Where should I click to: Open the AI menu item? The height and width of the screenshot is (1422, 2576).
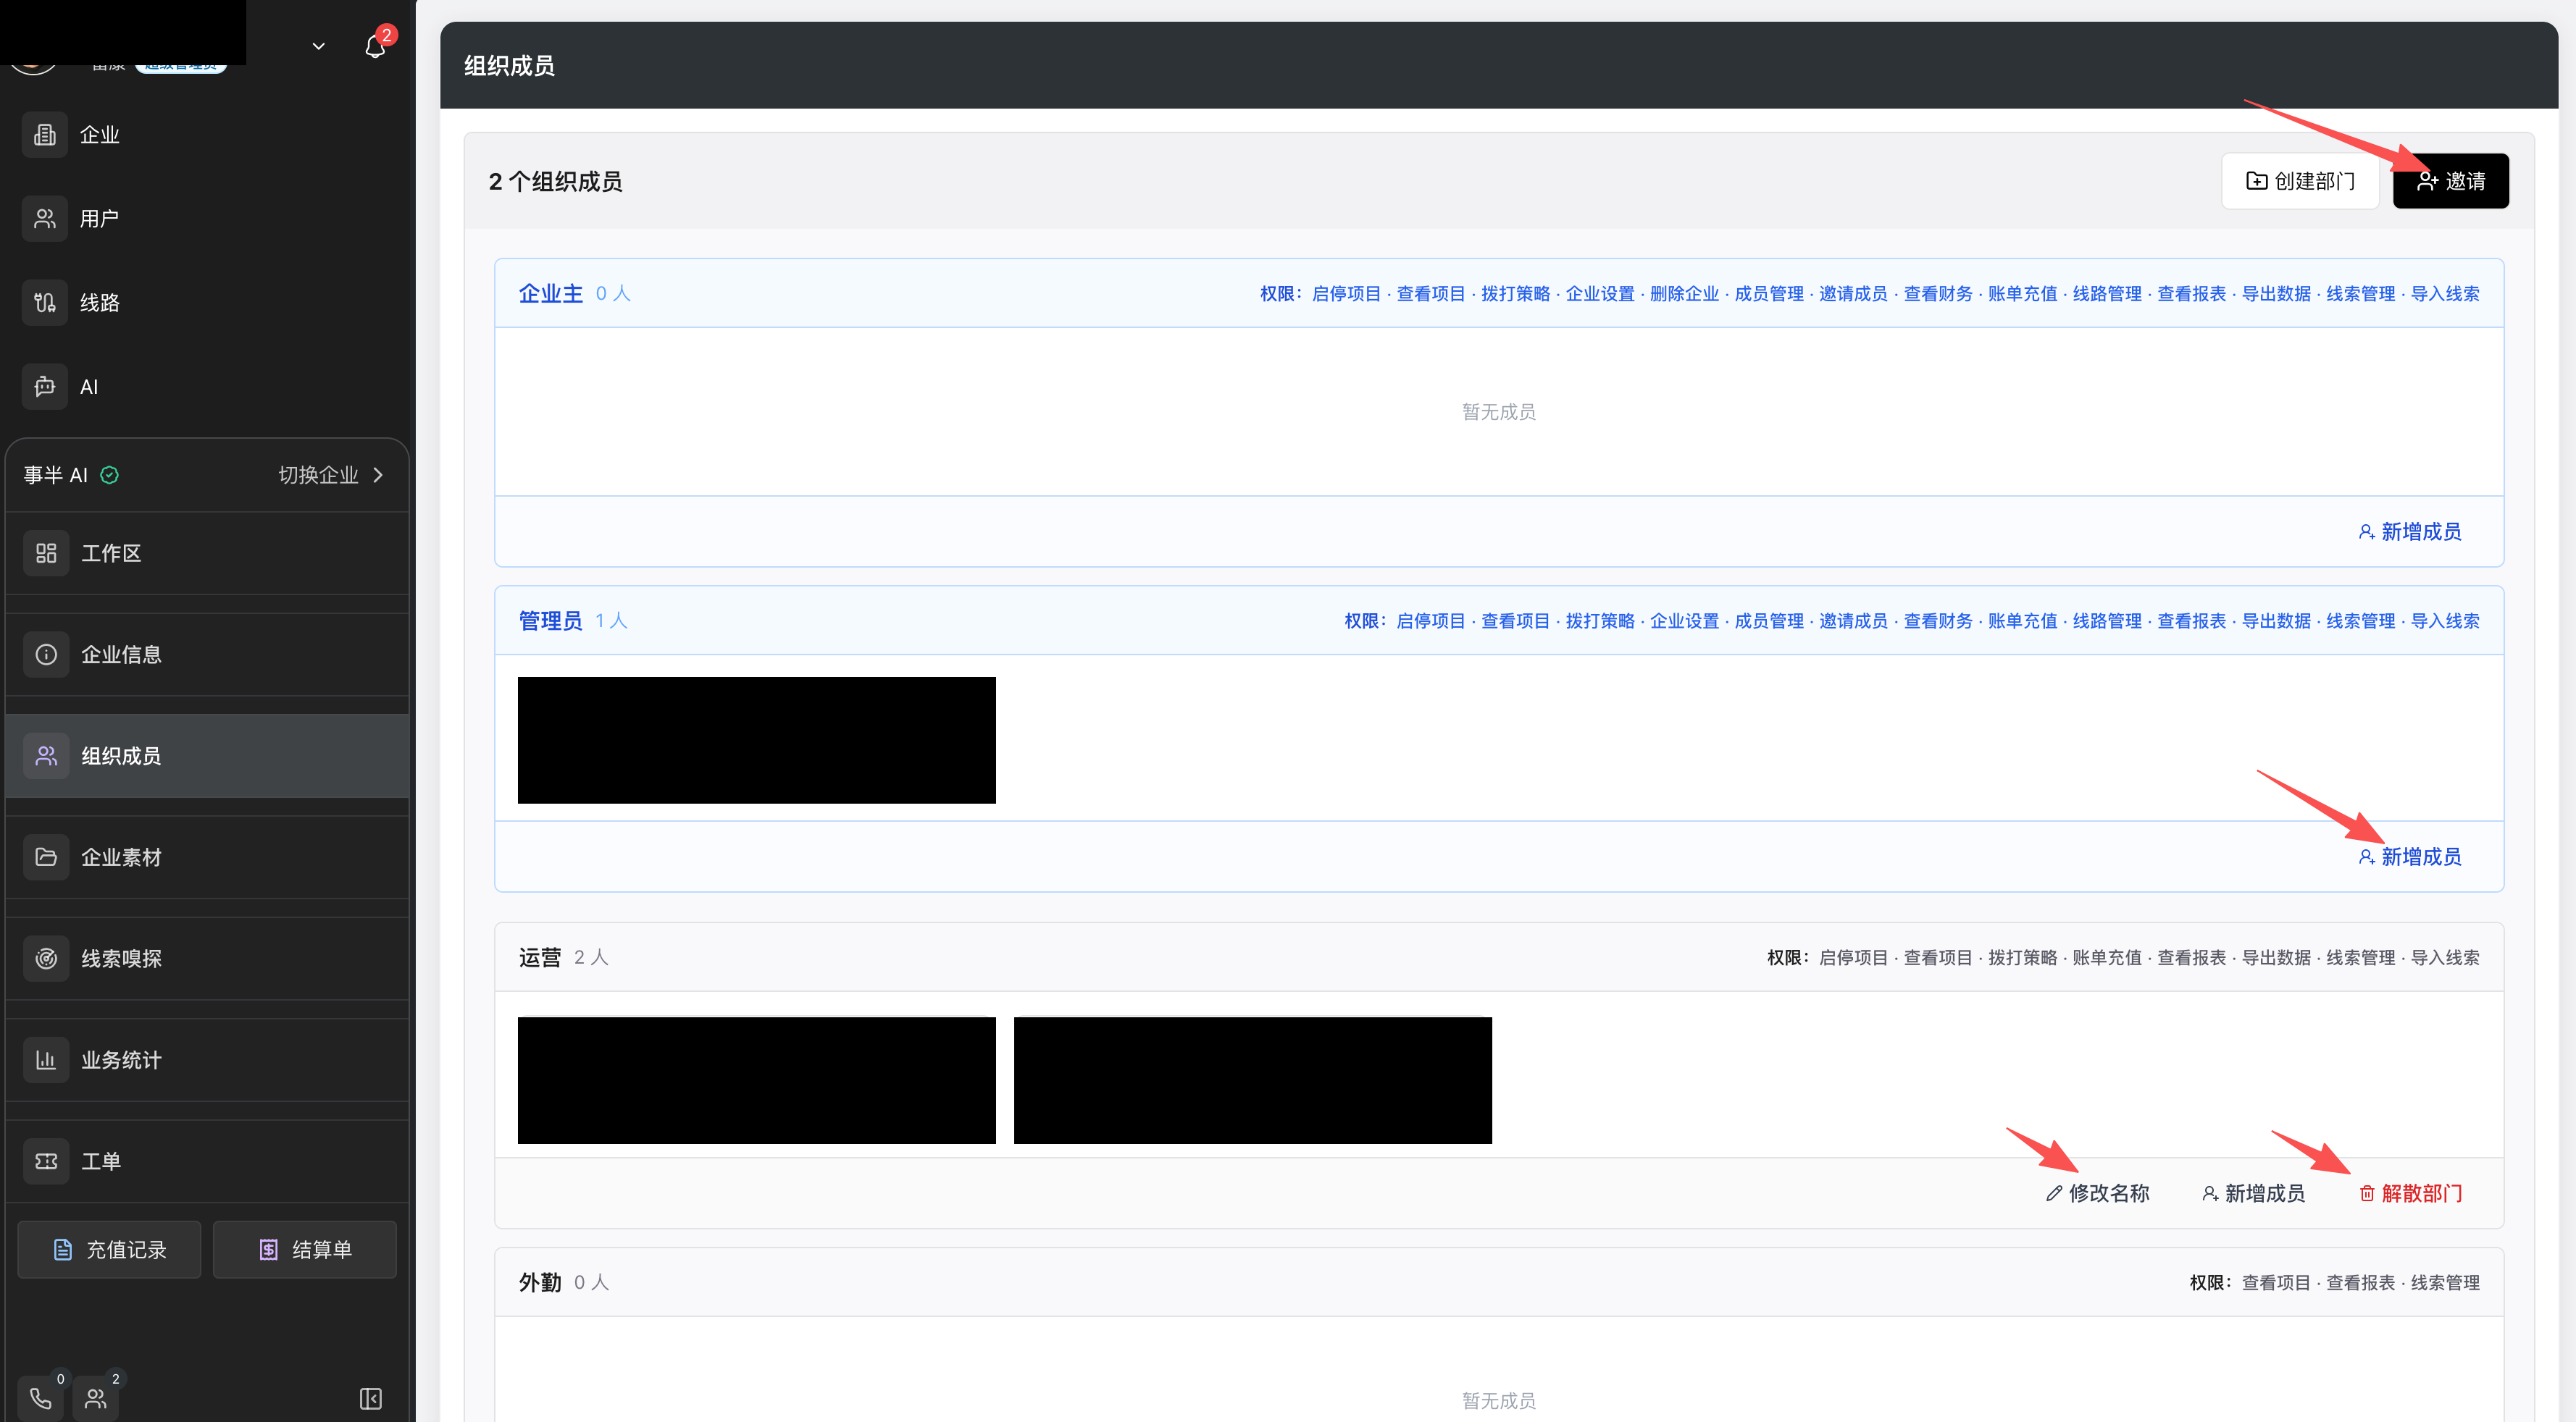coord(207,387)
